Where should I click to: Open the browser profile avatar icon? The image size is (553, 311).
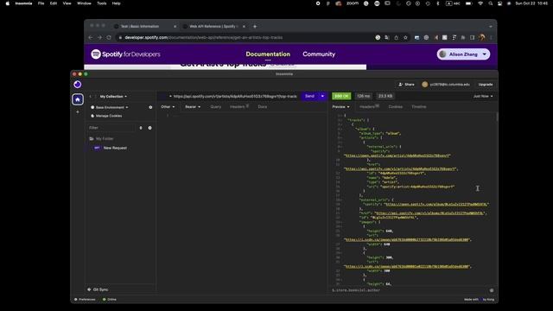click(482, 37)
